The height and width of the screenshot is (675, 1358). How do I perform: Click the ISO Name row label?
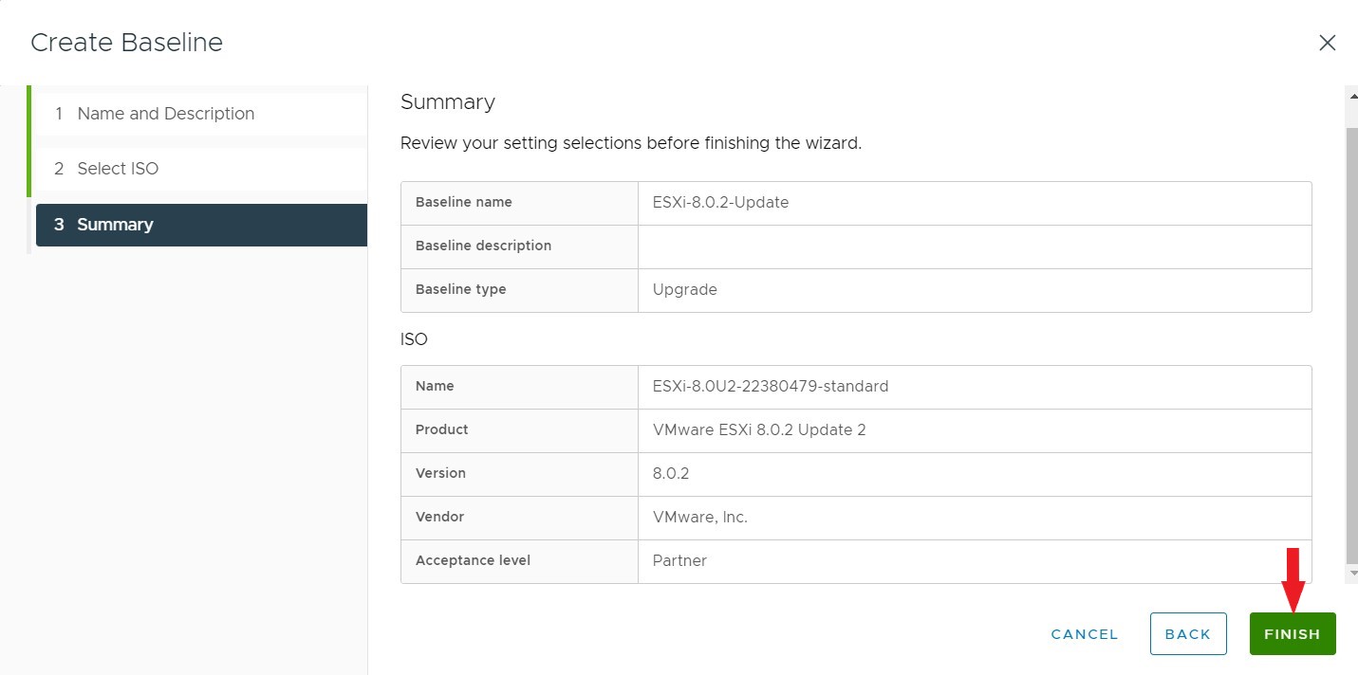tap(435, 386)
